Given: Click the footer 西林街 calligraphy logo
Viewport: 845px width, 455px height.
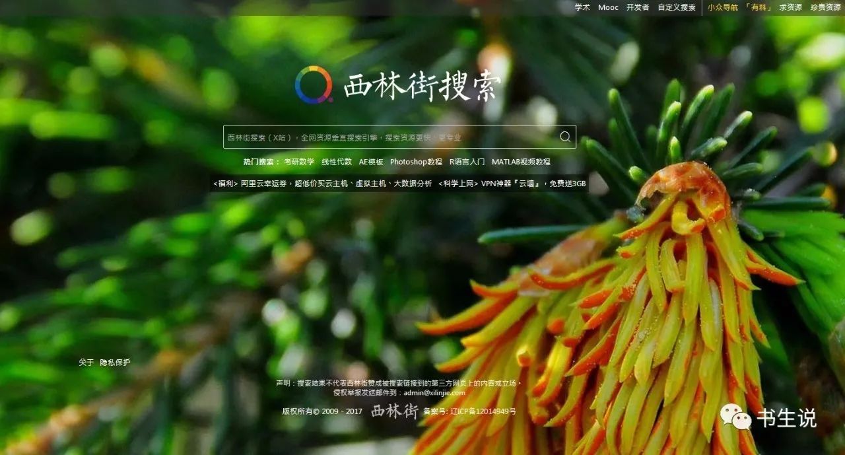Looking at the screenshot, I should coord(395,411).
